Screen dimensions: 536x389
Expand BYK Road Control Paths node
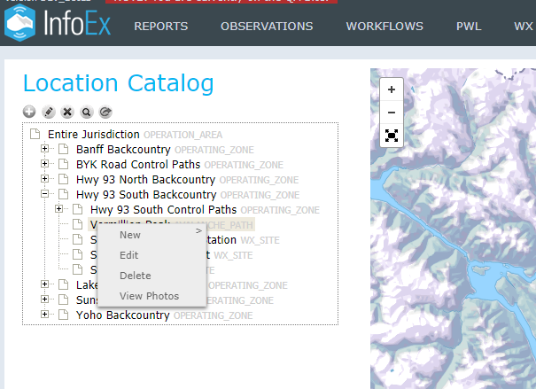[44, 164]
